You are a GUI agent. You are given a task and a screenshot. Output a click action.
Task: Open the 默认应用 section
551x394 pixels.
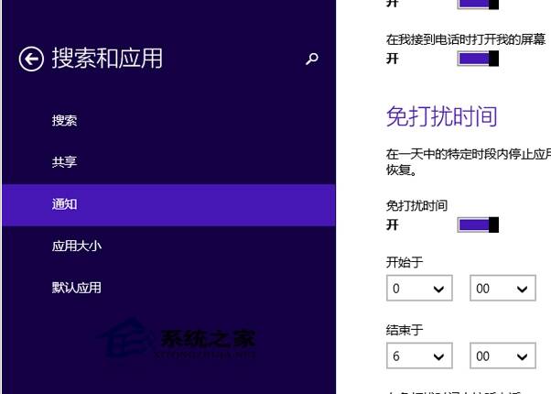(x=77, y=288)
